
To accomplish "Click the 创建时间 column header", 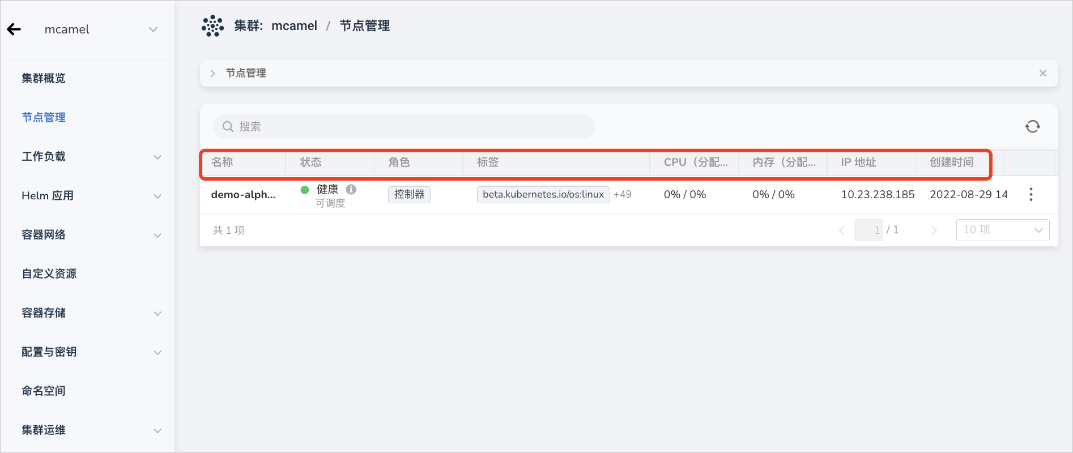I will point(952,163).
